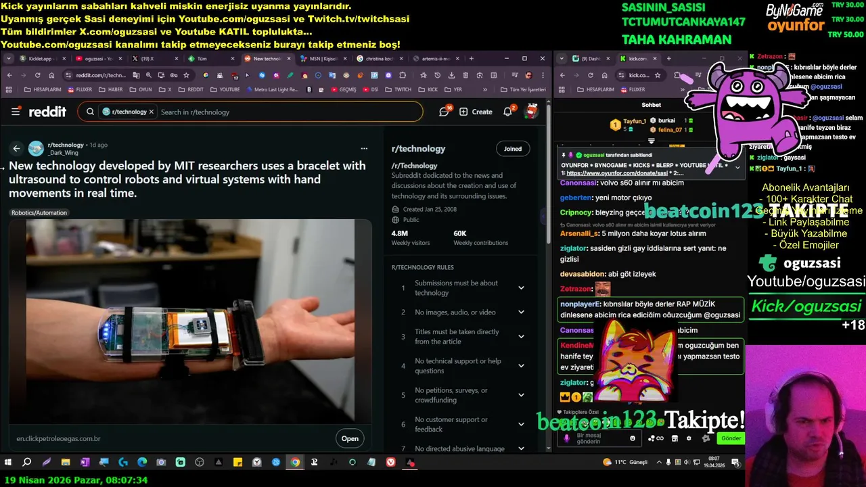The width and height of the screenshot is (866, 487).
Task: Send the chat message with Gönder
Action: [731, 438]
